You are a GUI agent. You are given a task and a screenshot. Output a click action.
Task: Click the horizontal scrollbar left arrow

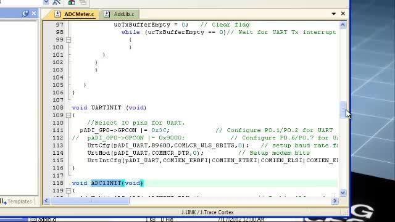point(46,200)
